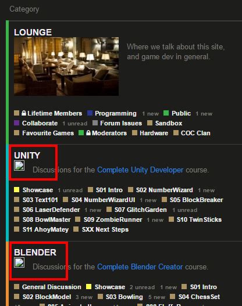Click the broken image icon under UNITY
The image size is (242, 306).
click(x=19, y=165)
